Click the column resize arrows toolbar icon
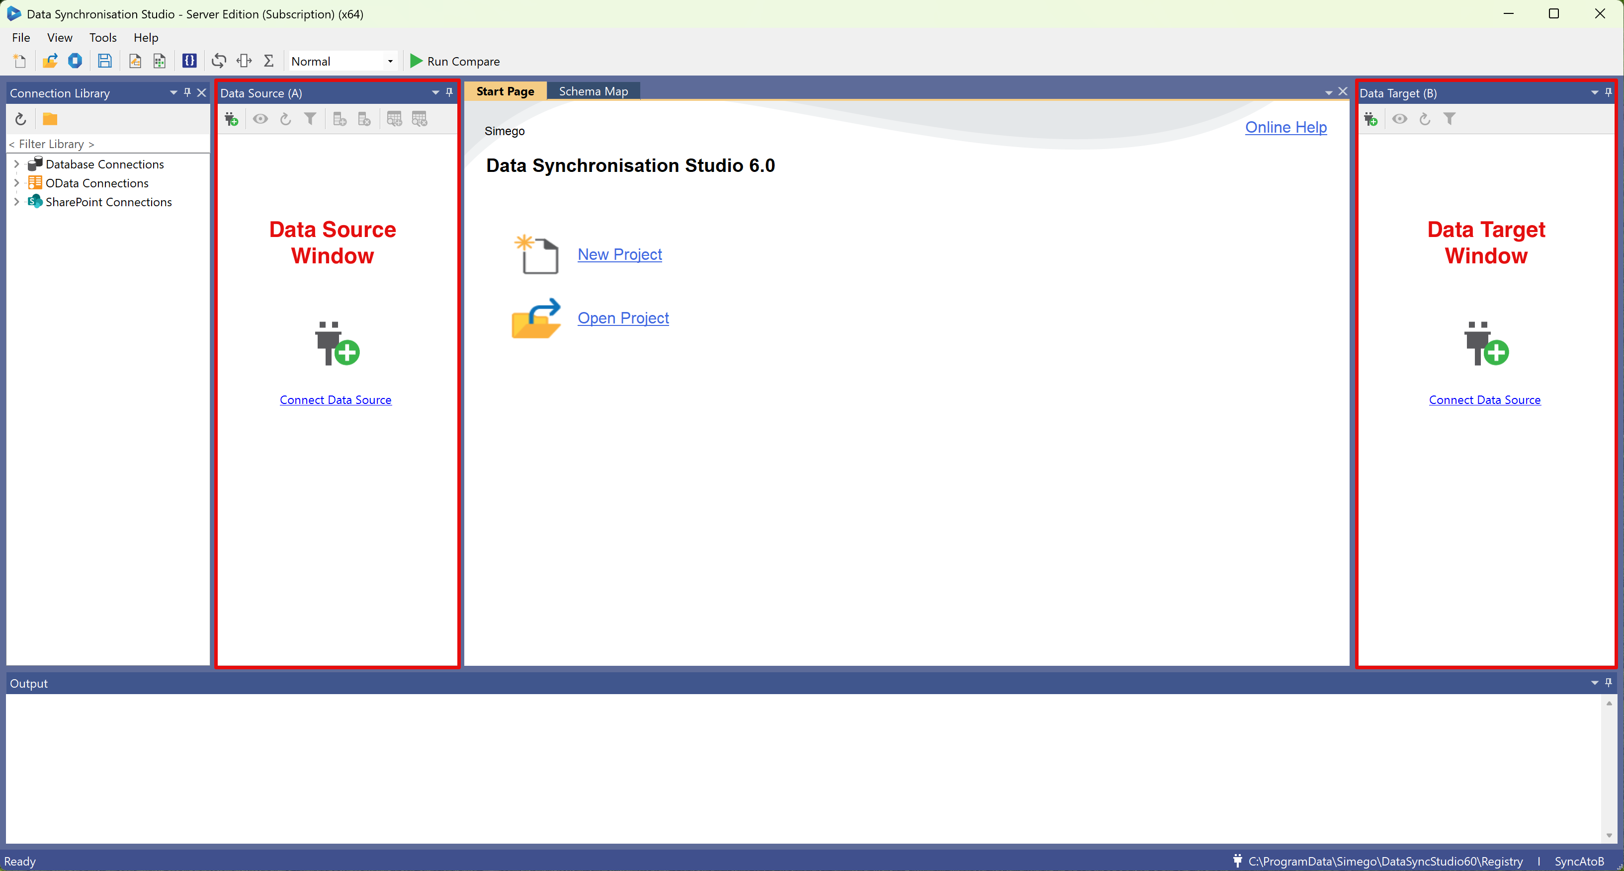This screenshot has height=871, width=1624. pyautogui.click(x=244, y=61)
